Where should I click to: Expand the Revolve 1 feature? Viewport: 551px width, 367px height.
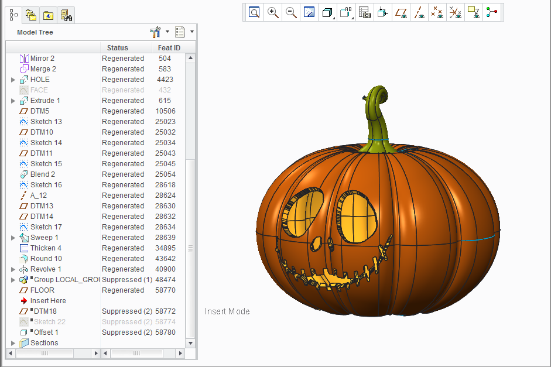(x=13, y=269)
